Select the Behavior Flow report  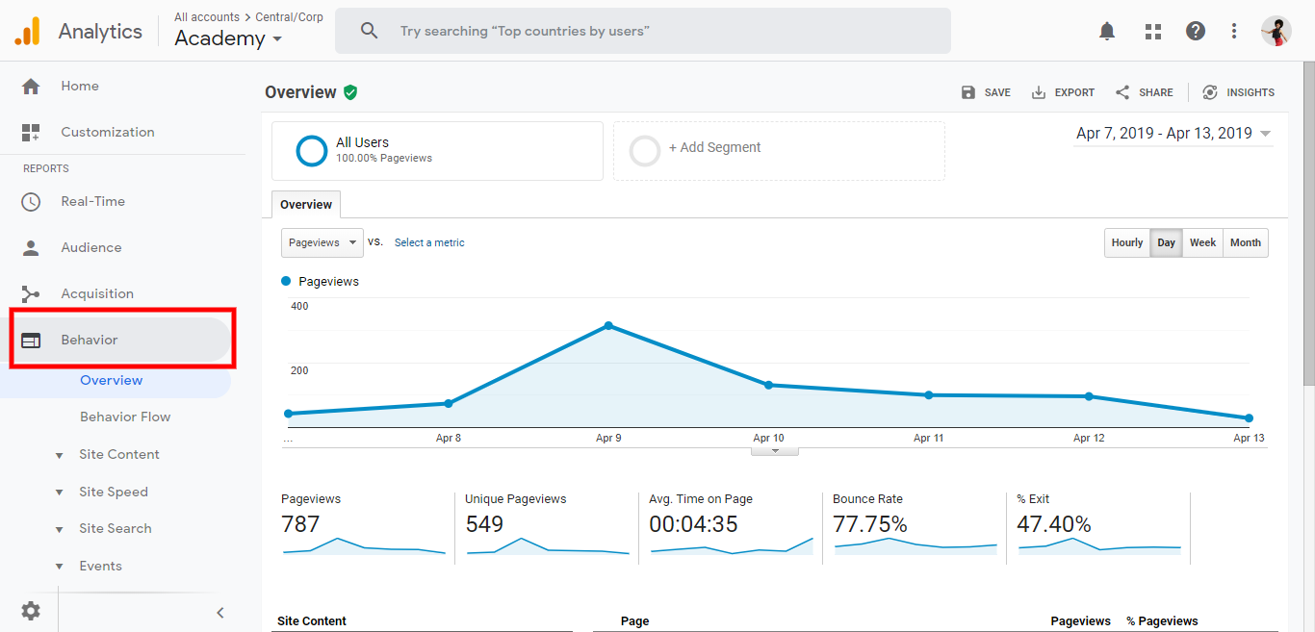(125, 417)
